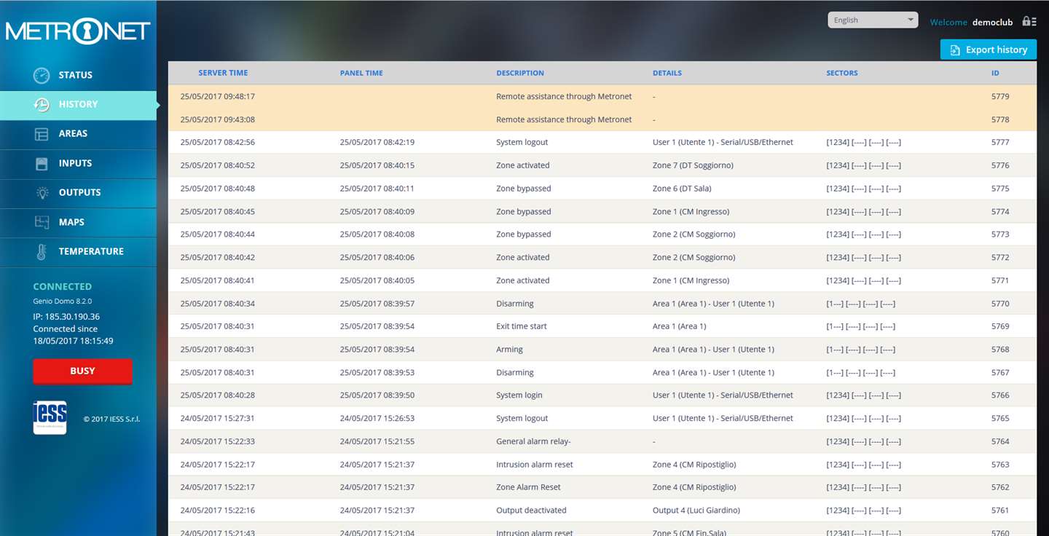Open the STATUS menu item
The height and width of the screenshot is (536, 1049).
[78, 75]
